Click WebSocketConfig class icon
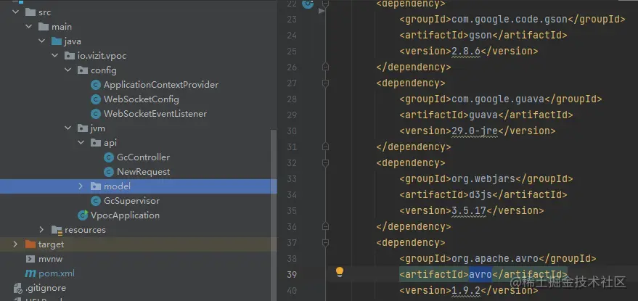This screenshot has width=638, height=301. coord(96,99)
